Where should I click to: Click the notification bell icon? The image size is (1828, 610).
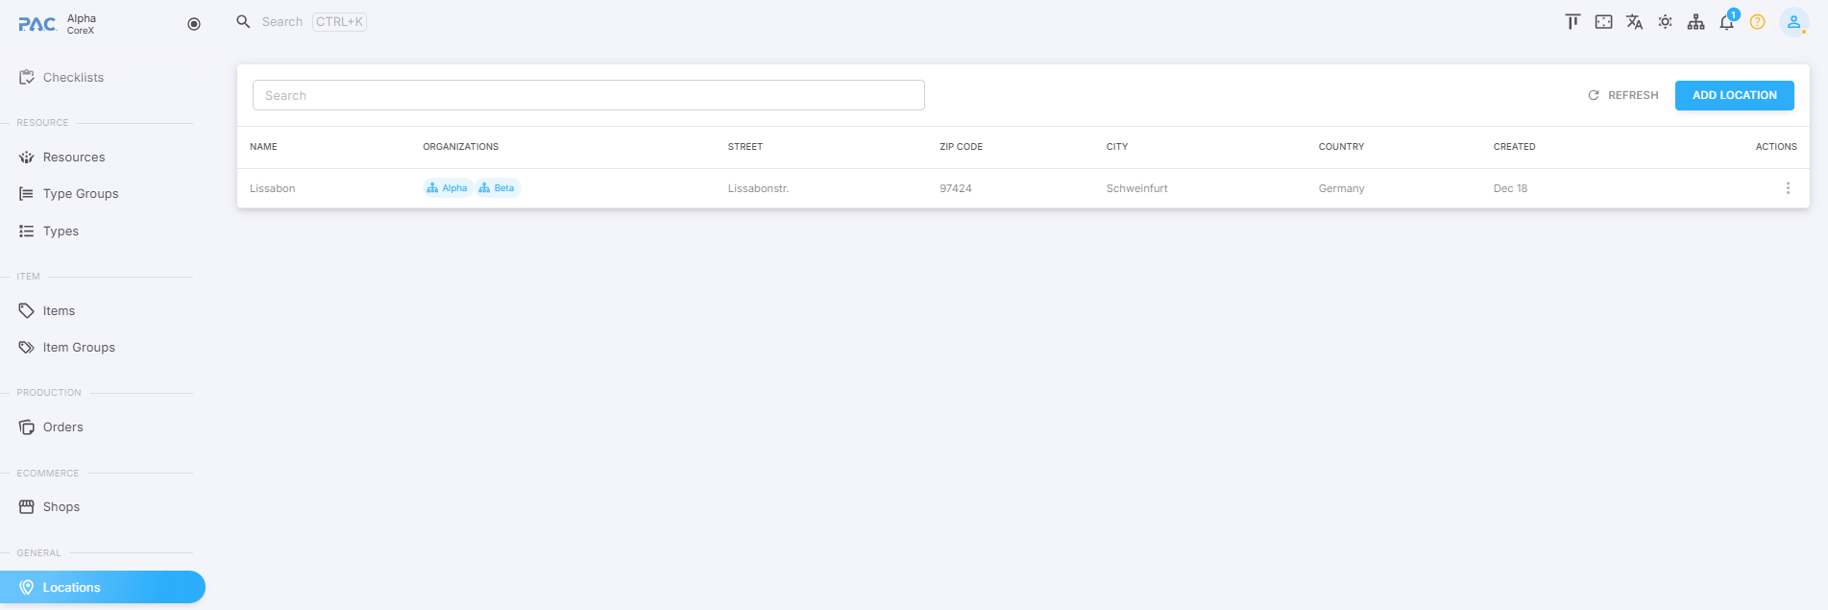tap(1726, 22)
